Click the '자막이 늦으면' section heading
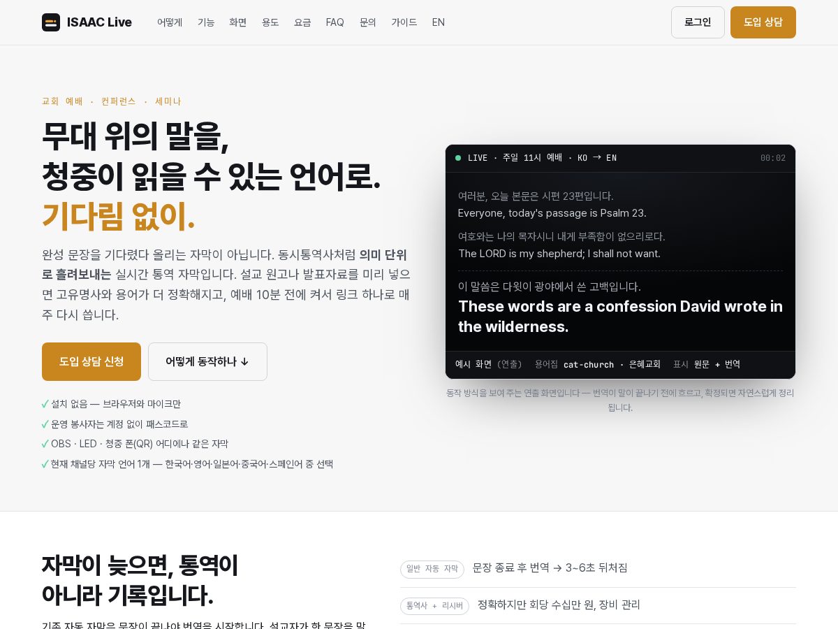 (x=140, y=580)
